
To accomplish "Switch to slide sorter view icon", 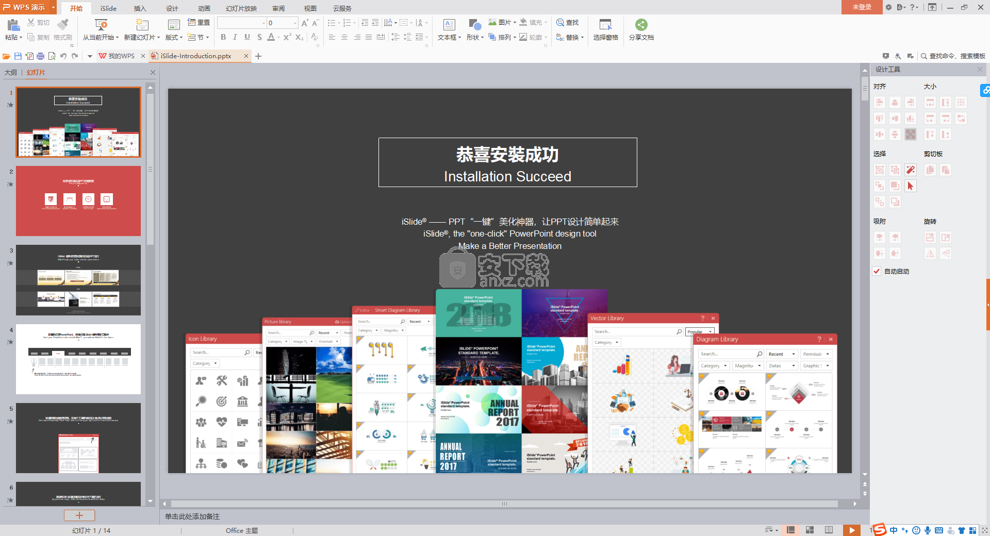I will 810,530.
